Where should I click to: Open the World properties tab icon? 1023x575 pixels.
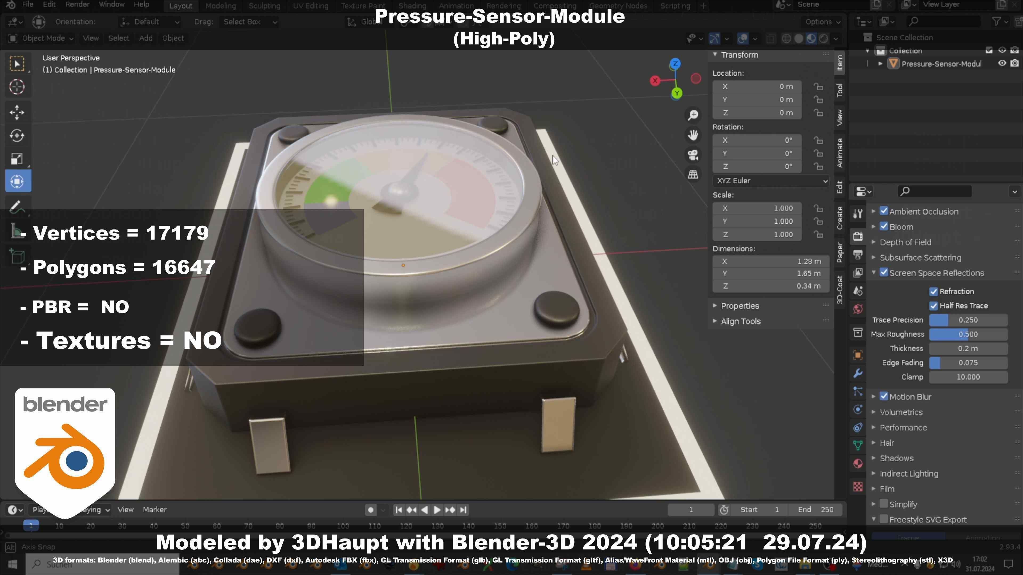click(858, 309)
